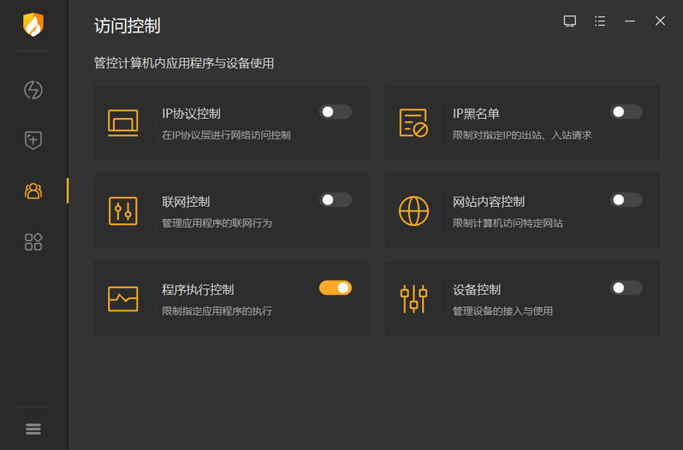Enable the IP协议控制 toggle

click(336, 112)
